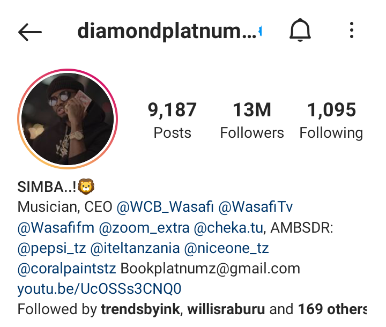Open the 1,095 Following list

331,121
